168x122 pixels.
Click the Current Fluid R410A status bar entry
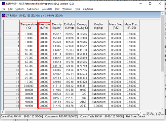point(22,116)
